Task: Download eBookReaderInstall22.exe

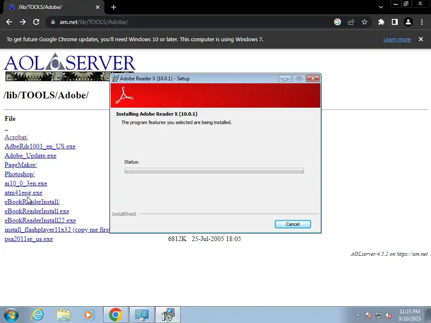Action: click(40, 220)
